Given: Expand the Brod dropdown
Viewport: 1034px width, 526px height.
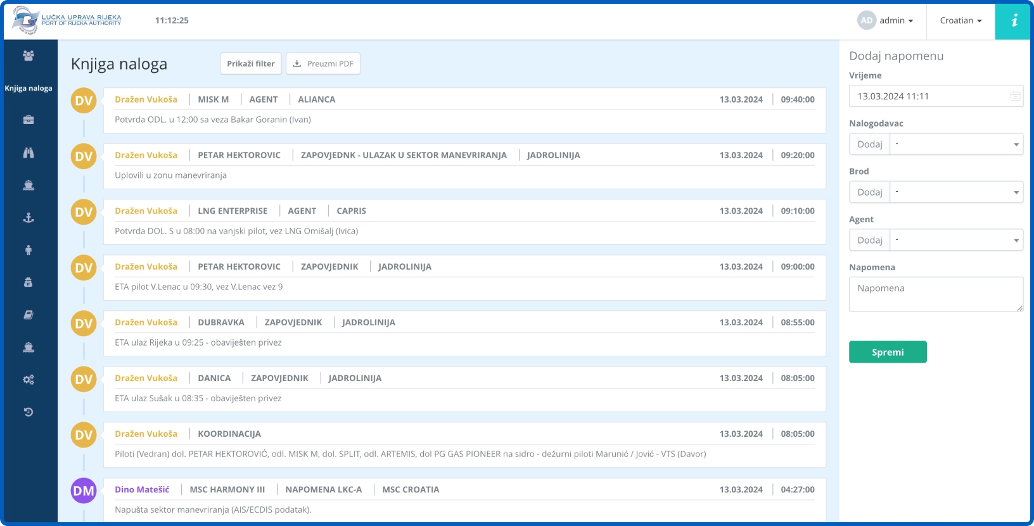Looking at the screenshot, I should 956,192.
